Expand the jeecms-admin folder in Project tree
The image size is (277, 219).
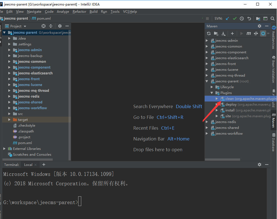point(9,50)
